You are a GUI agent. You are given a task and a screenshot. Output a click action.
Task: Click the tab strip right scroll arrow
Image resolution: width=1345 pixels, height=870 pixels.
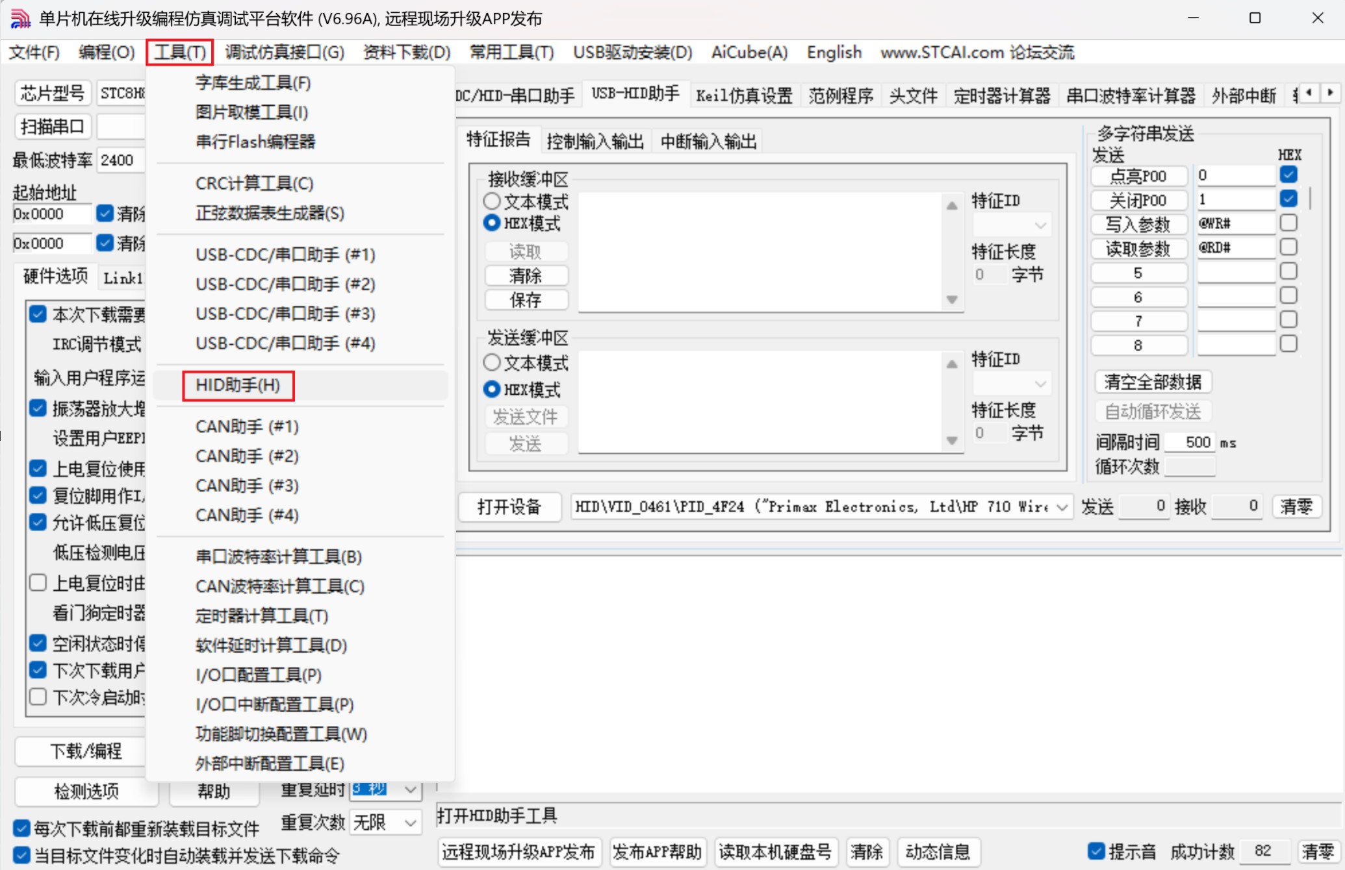click(1330, 93)
